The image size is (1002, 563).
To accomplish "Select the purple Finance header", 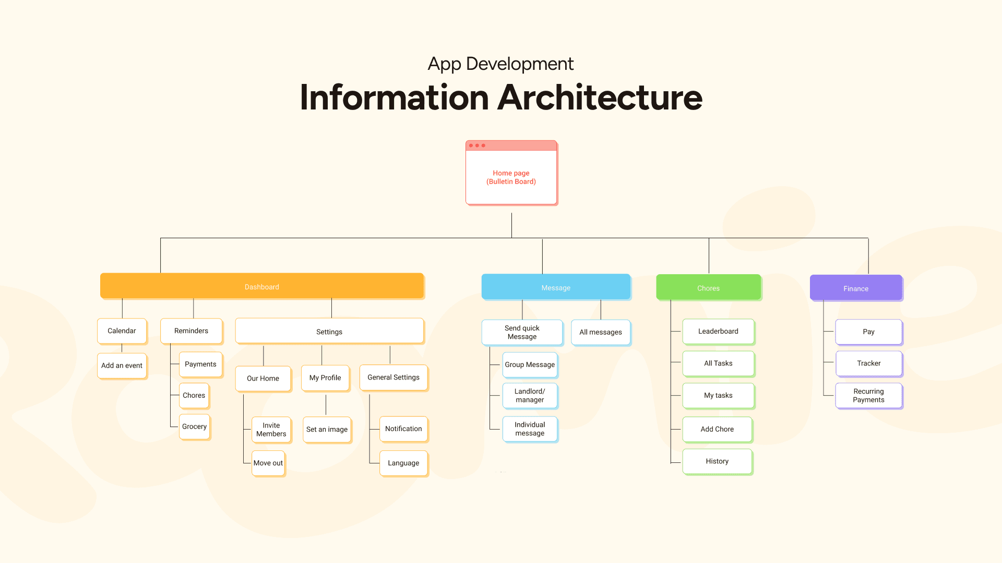I will point(856,288).
